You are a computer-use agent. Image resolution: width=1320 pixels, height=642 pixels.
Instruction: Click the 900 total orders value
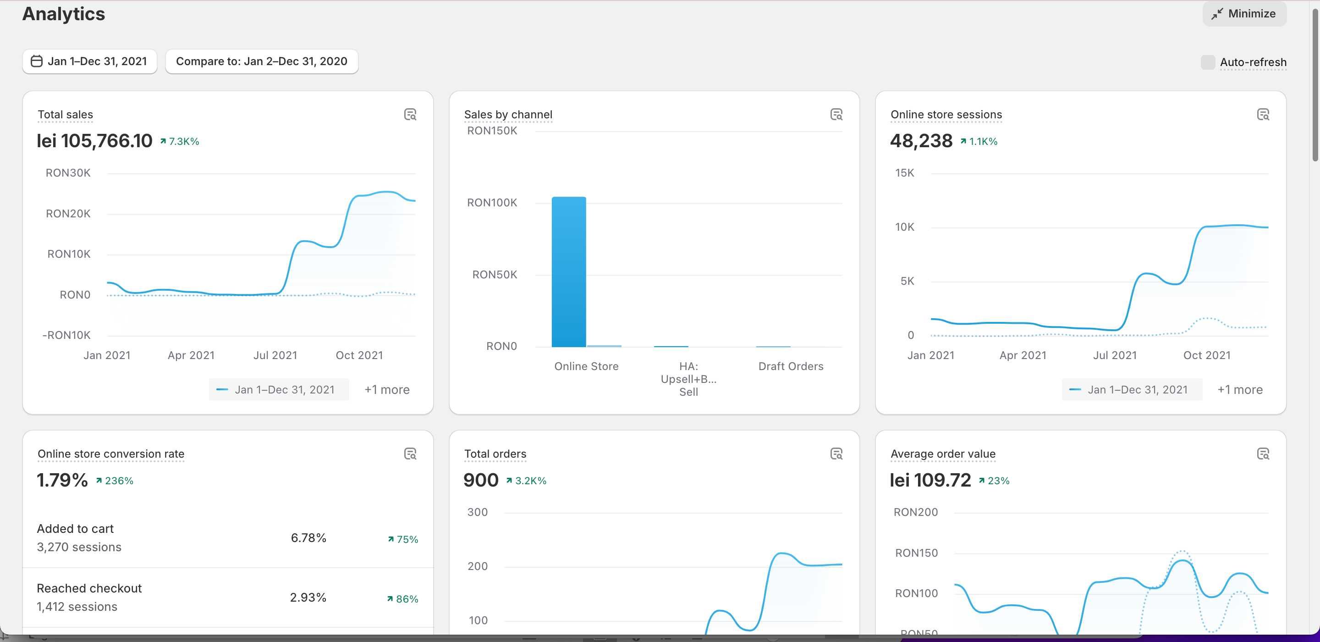pyautogui.click(x=481, y=481)
